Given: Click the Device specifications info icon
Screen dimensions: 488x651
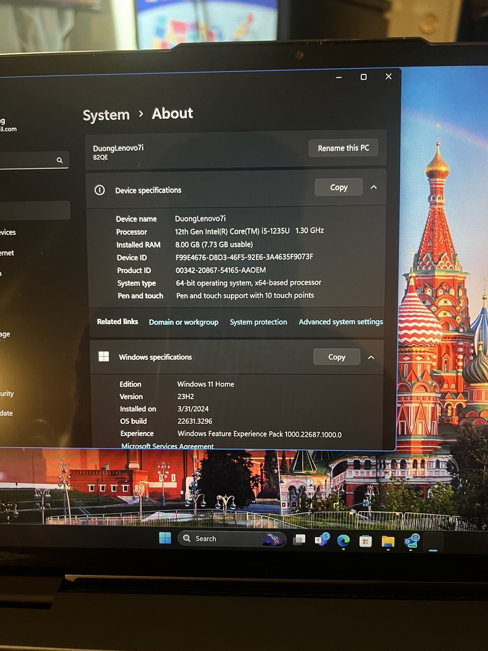Looking at the screenshot, I should click(100, 190).
